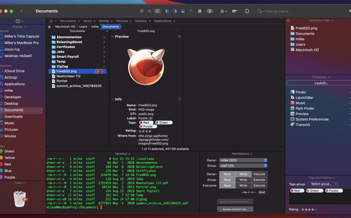Click the Users segment in path bar
351x218 pixels.
coord(83,27)
